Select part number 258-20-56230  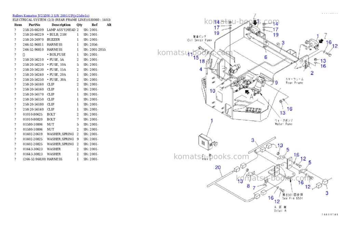point(33,69)
